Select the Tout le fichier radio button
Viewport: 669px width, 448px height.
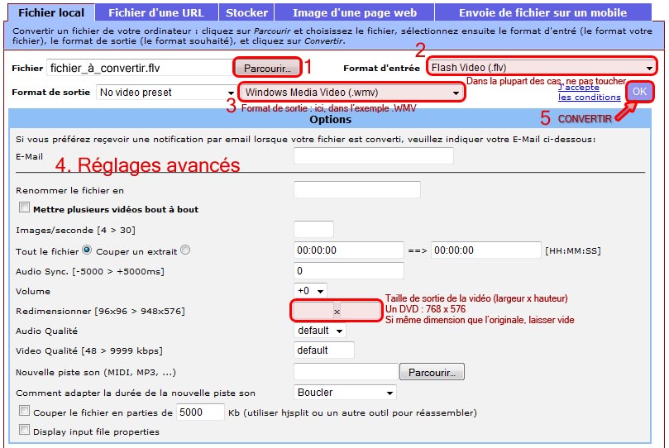tap(87, 250)
